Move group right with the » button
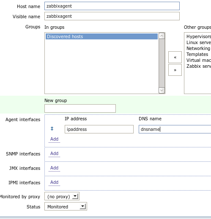The height and width of the screenshot is (219, 211). coord(175,70)
